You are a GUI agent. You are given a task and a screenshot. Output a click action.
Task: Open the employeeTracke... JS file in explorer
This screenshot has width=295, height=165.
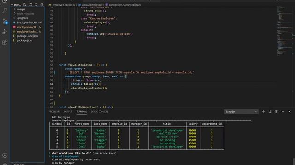tap(27, 32)
